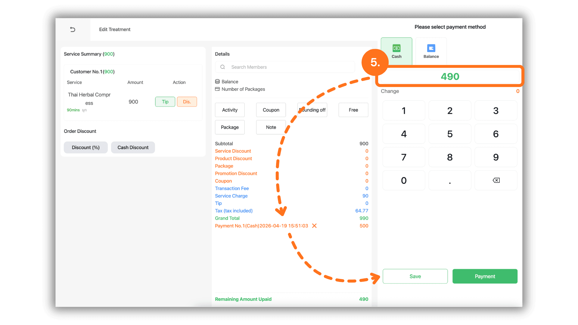Screen dimensions: 578x325
Task: Tap keypad digit 6
Action: click(496, 134)
